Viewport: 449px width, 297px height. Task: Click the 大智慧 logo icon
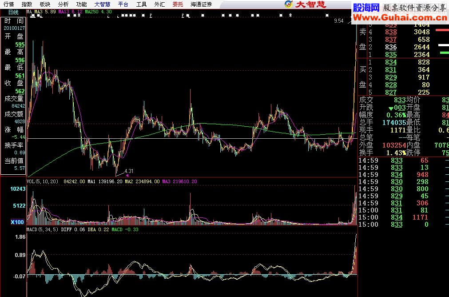tap(289, 4)
